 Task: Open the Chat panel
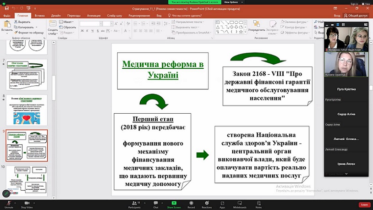[156, 204]
